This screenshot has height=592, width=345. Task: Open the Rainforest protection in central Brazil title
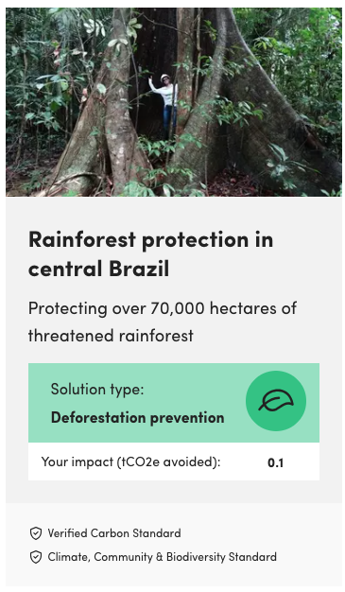[x=150, y=253]
